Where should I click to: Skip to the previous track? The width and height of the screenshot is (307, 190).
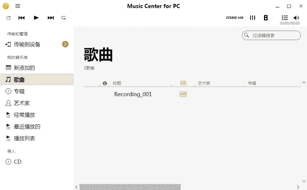pos(21,18)
